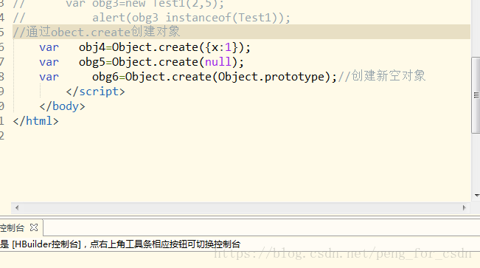Click the HBuilder控制台 console message

click(120, 244)
